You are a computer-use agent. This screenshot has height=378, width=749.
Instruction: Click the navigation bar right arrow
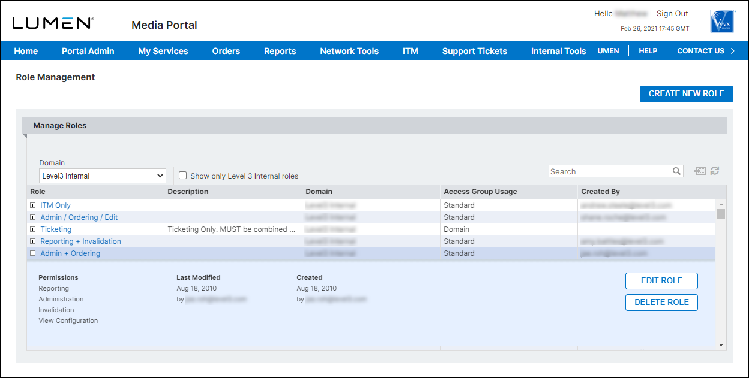pyautogui.click(x=732, y=51)
